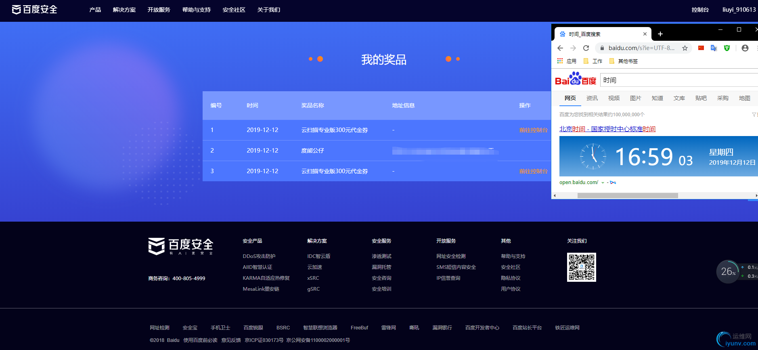Click the 关注我们 QR code image
The width and height of the screenshot is (758, 350).
tap(582, 267)
